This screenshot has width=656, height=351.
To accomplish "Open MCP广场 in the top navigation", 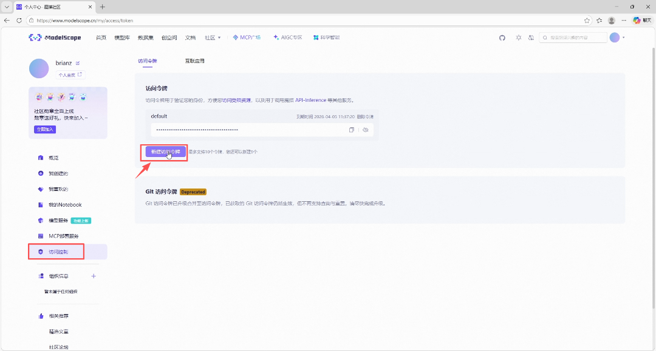I will pyautogui.click(x=247, y=38).
